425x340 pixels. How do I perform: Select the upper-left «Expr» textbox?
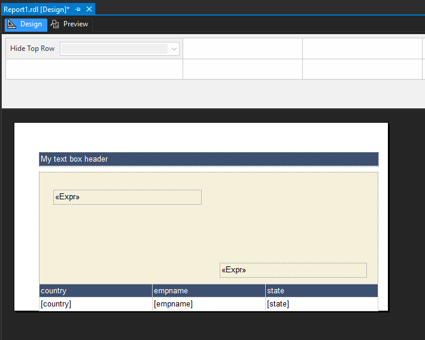pos(127,197)
